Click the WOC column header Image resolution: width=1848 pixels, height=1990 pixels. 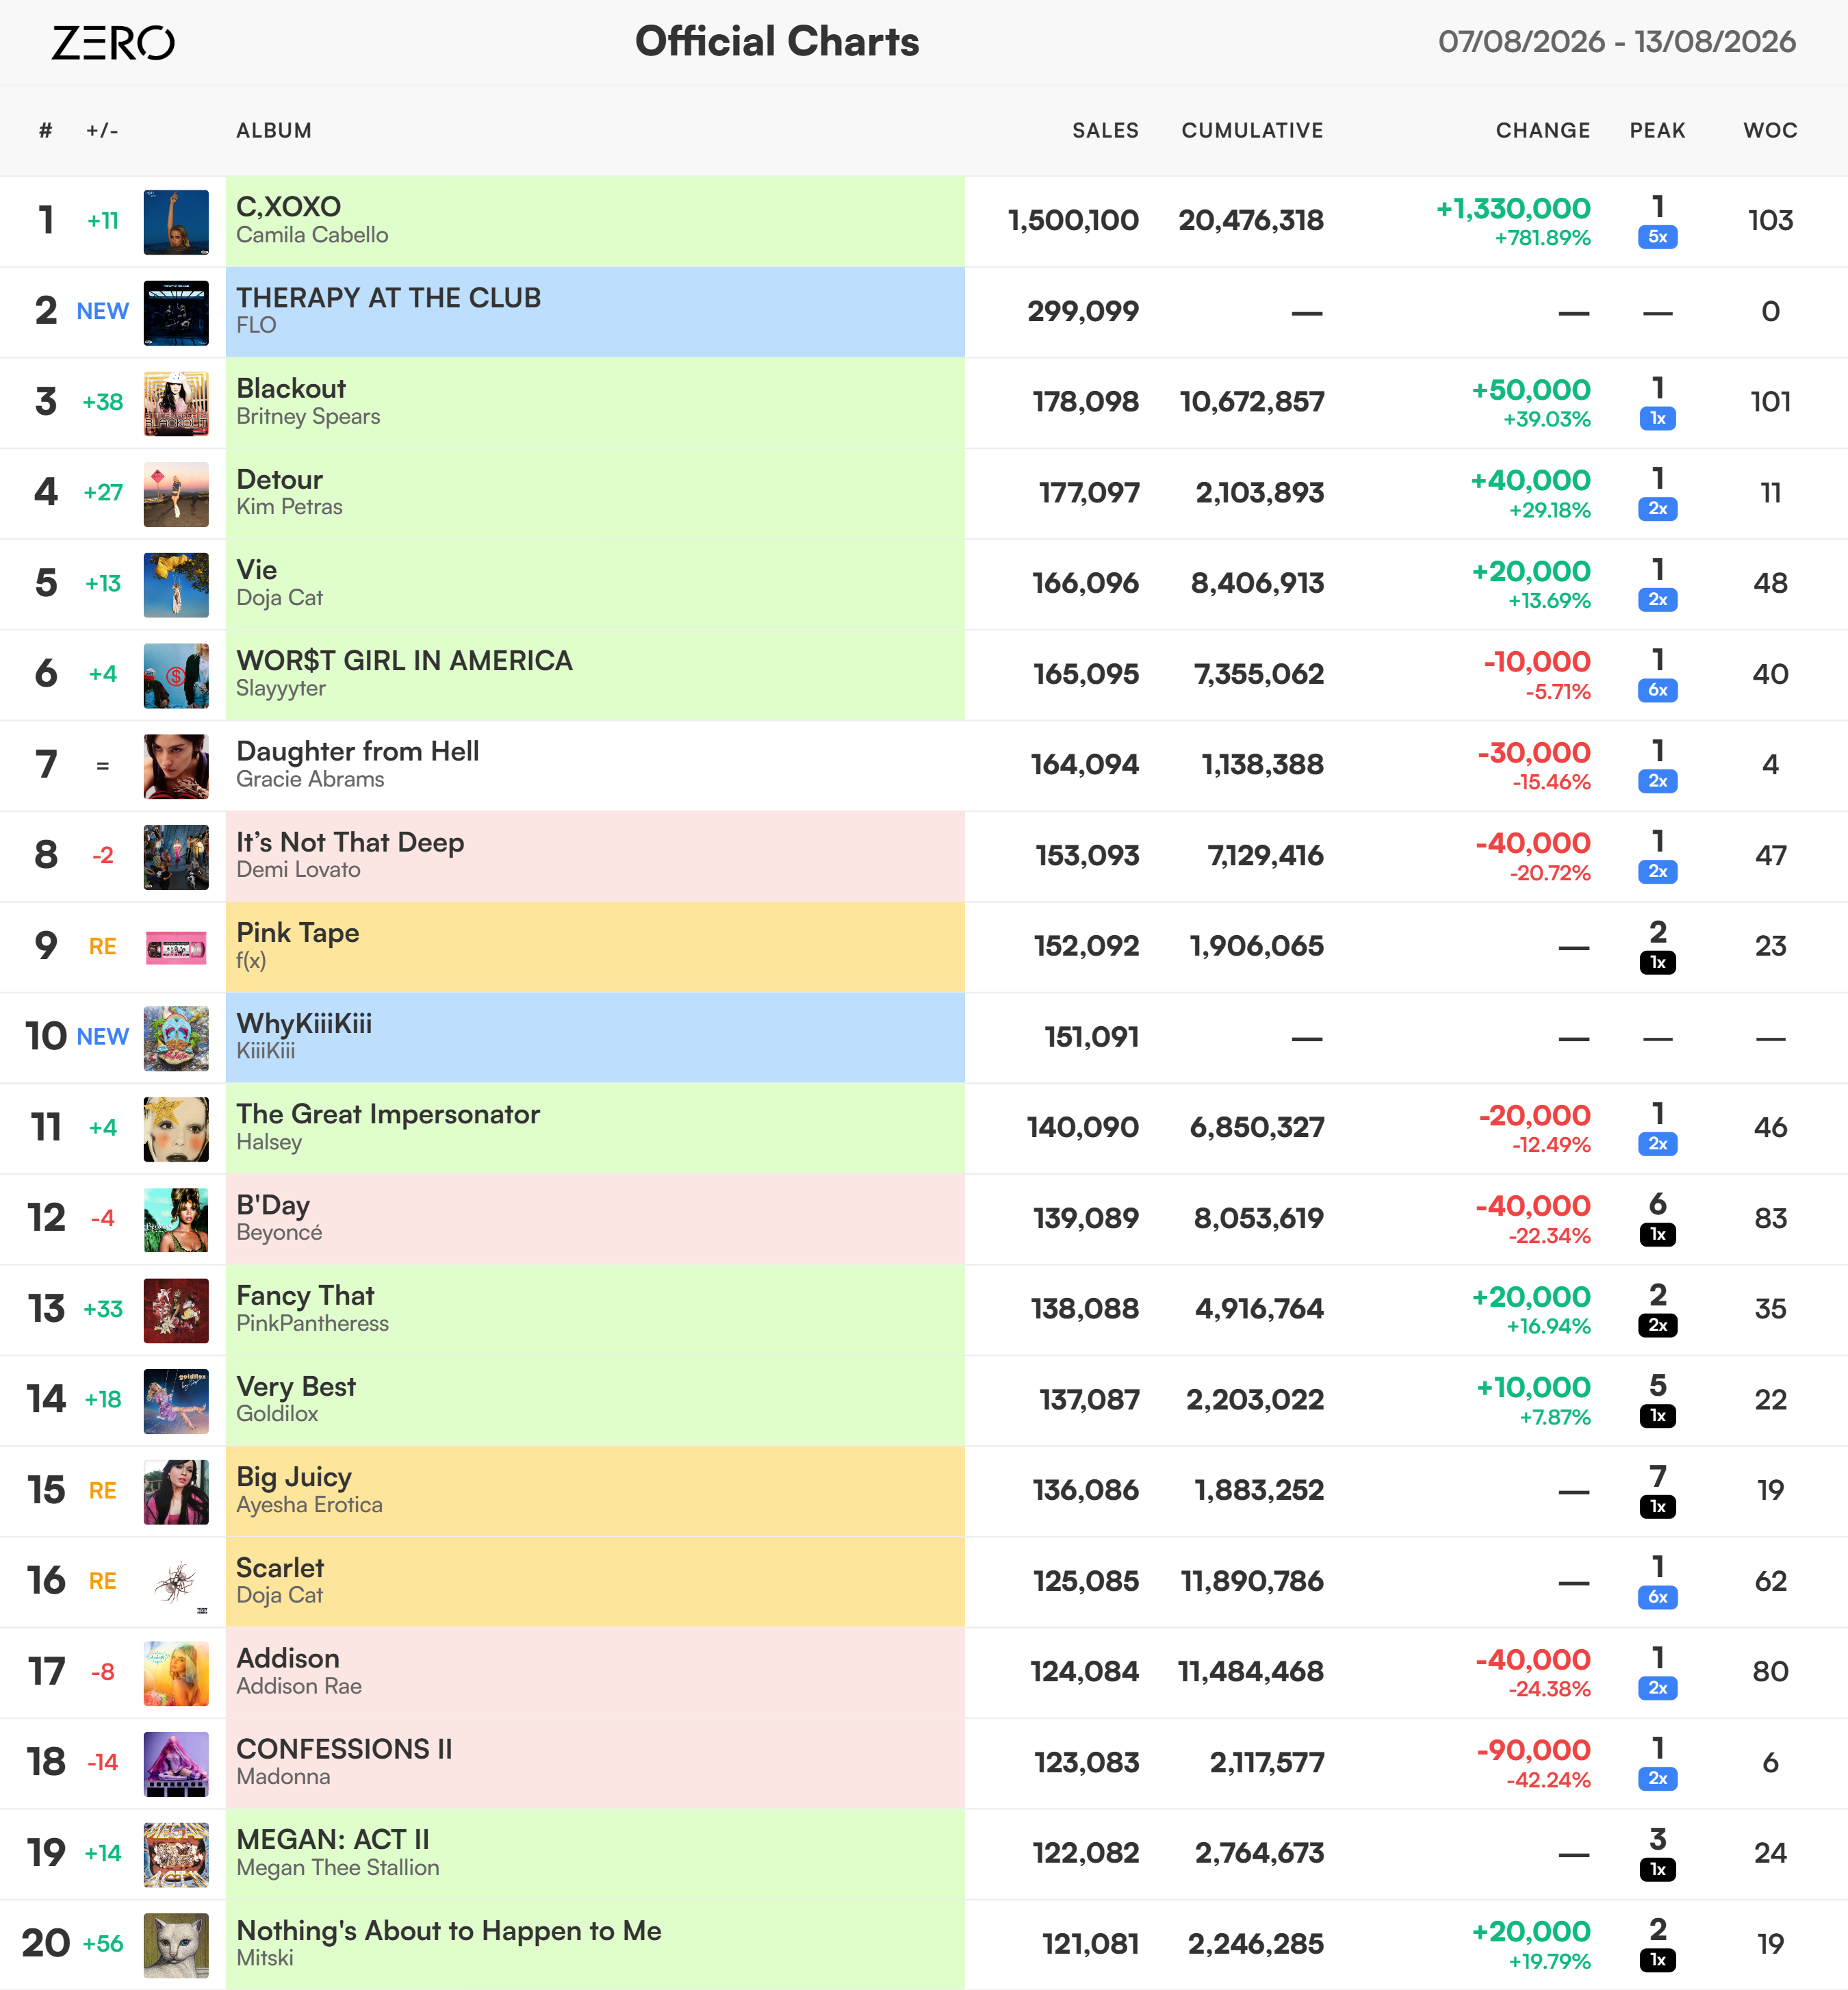(1770, 130)
